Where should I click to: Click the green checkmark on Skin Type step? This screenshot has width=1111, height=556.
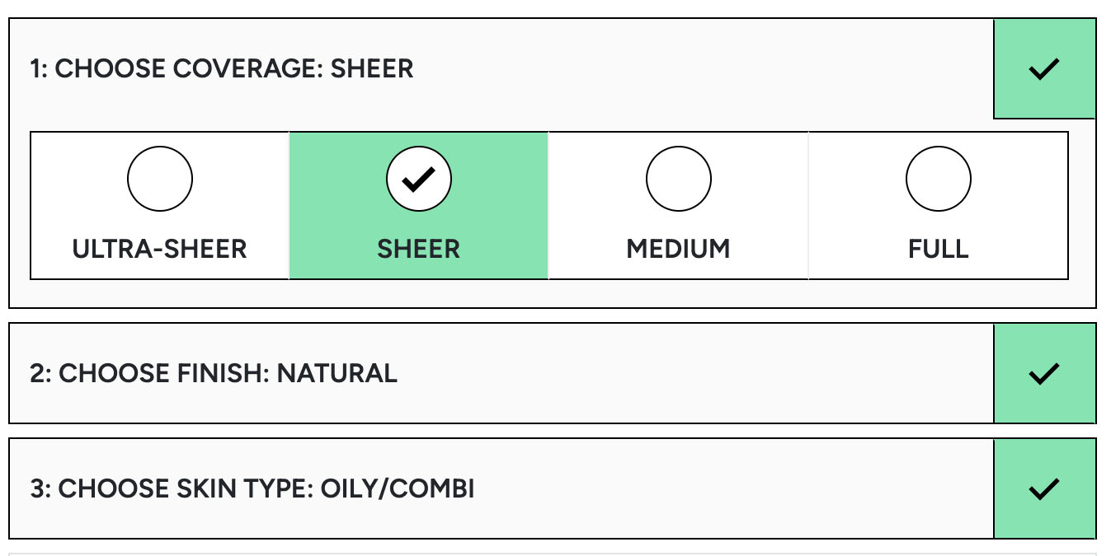point(1044,489)
